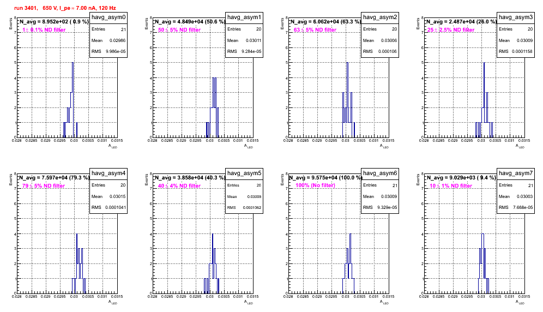Click the N_avg = 8.952e+02 label
The height and width of the screenshot is (312, 543).
click(x=54, y=21)
